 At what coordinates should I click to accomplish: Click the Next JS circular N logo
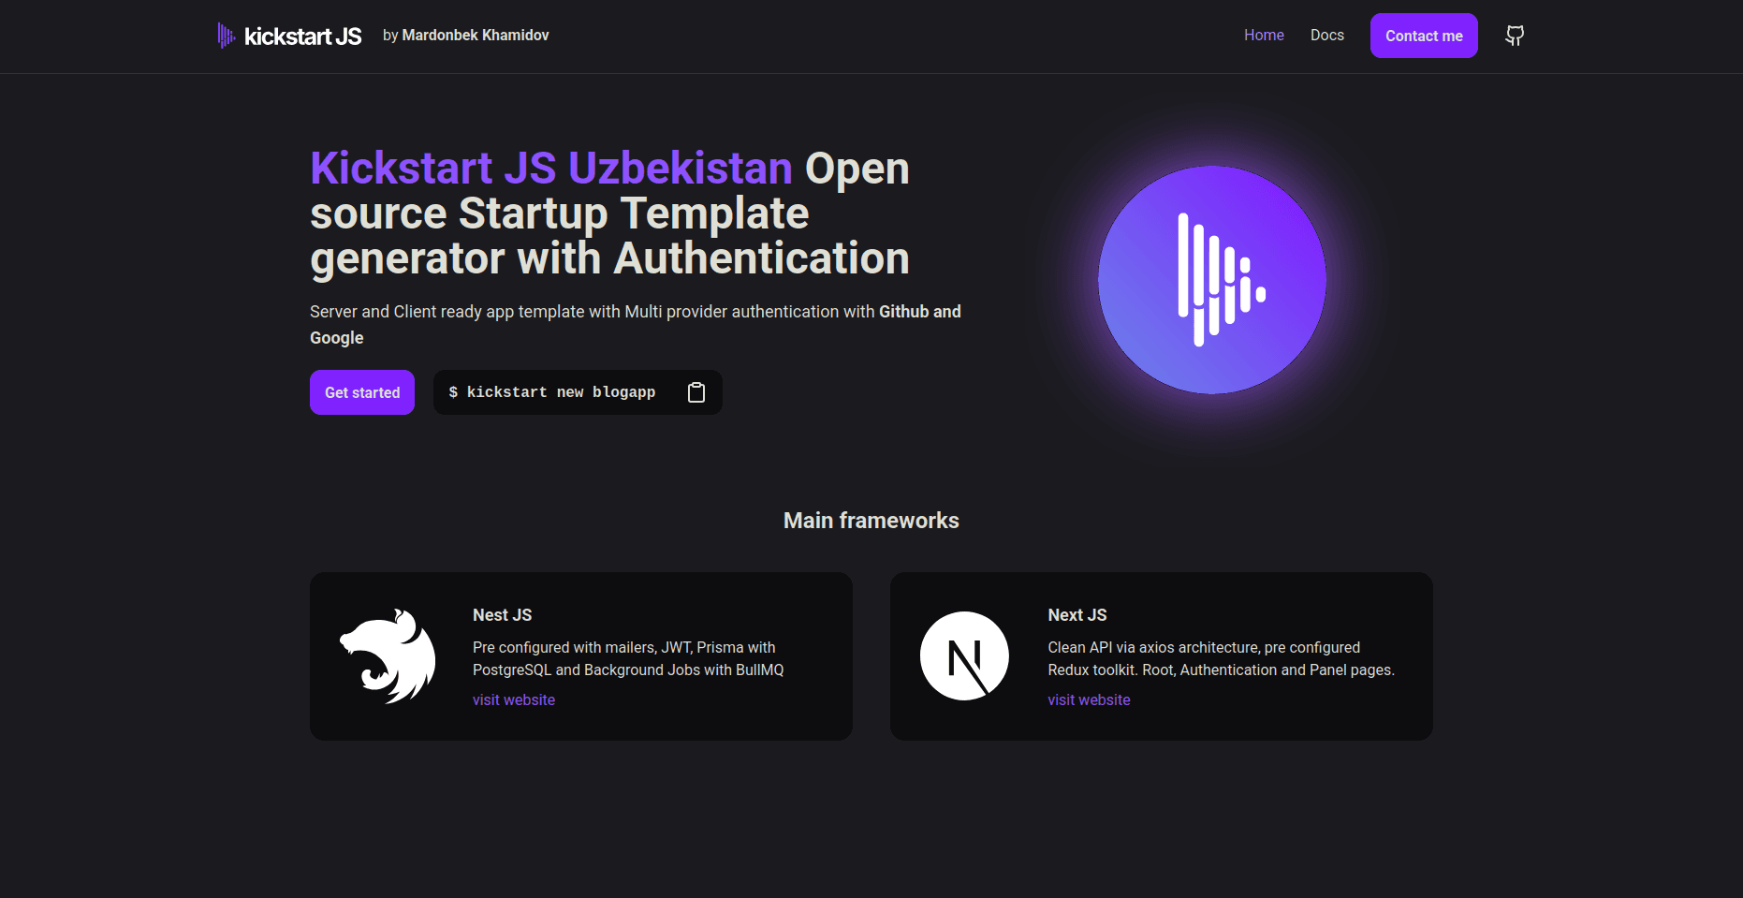[x=964, y=656]
